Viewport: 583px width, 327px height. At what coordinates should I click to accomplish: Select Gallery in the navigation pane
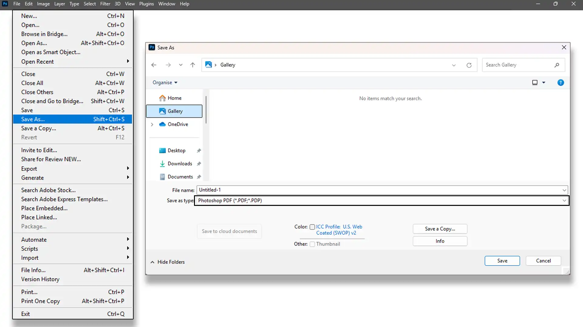click(174, 111)
